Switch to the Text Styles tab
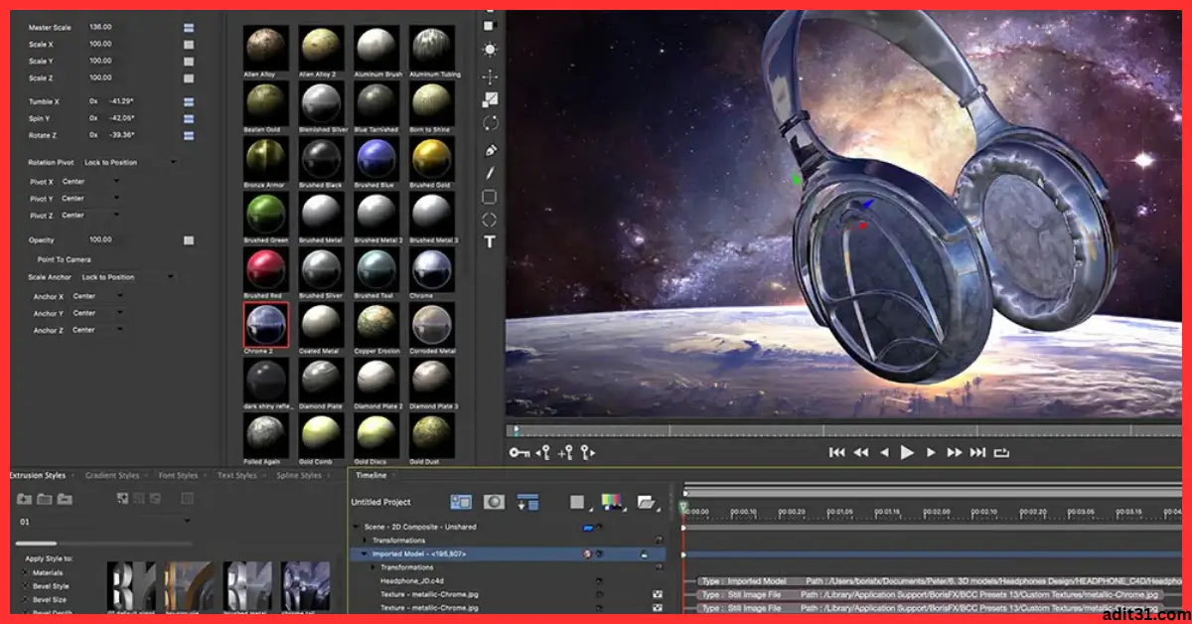 pos(237,476)
